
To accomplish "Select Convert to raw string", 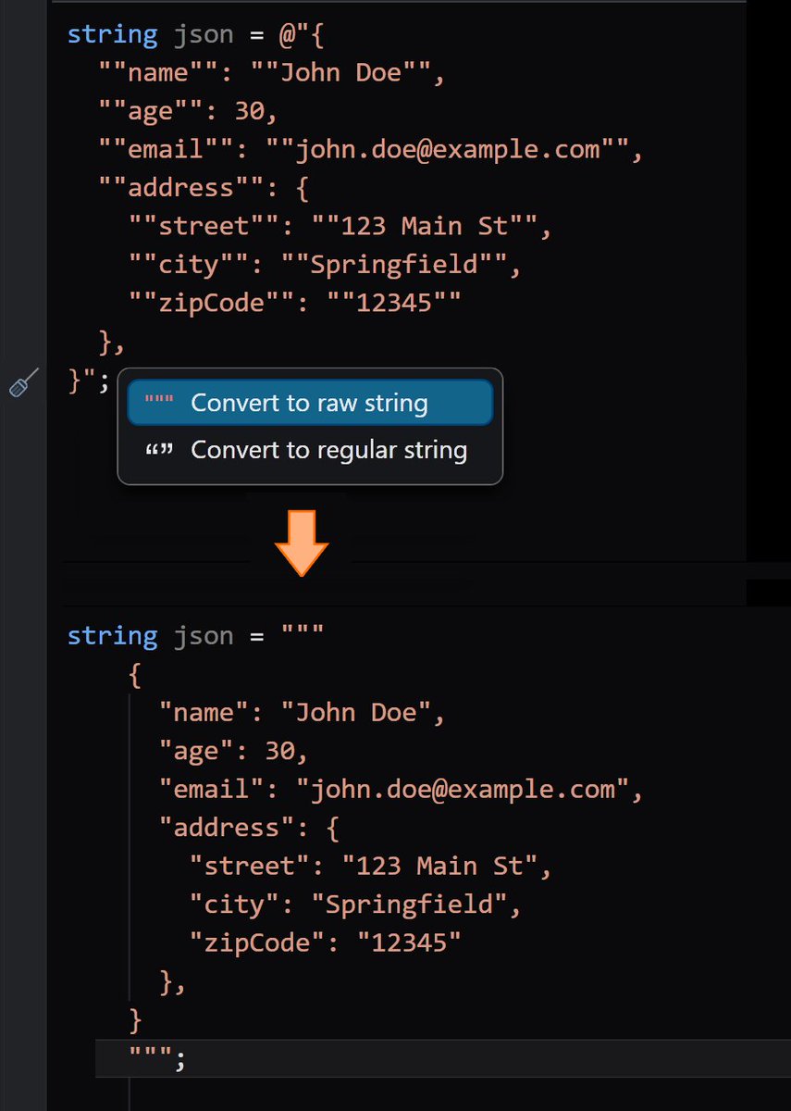I will click(310, 403).
